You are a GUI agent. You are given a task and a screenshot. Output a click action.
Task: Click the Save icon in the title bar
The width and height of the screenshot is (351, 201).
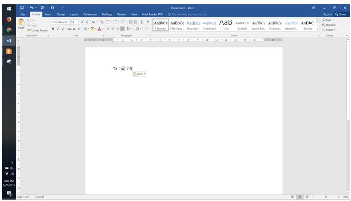22,8
